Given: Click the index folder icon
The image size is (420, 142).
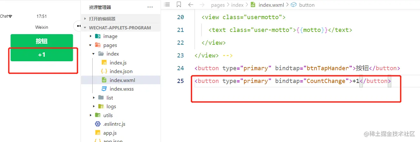Looking at the screenshot, I should (x=101, y=54).
